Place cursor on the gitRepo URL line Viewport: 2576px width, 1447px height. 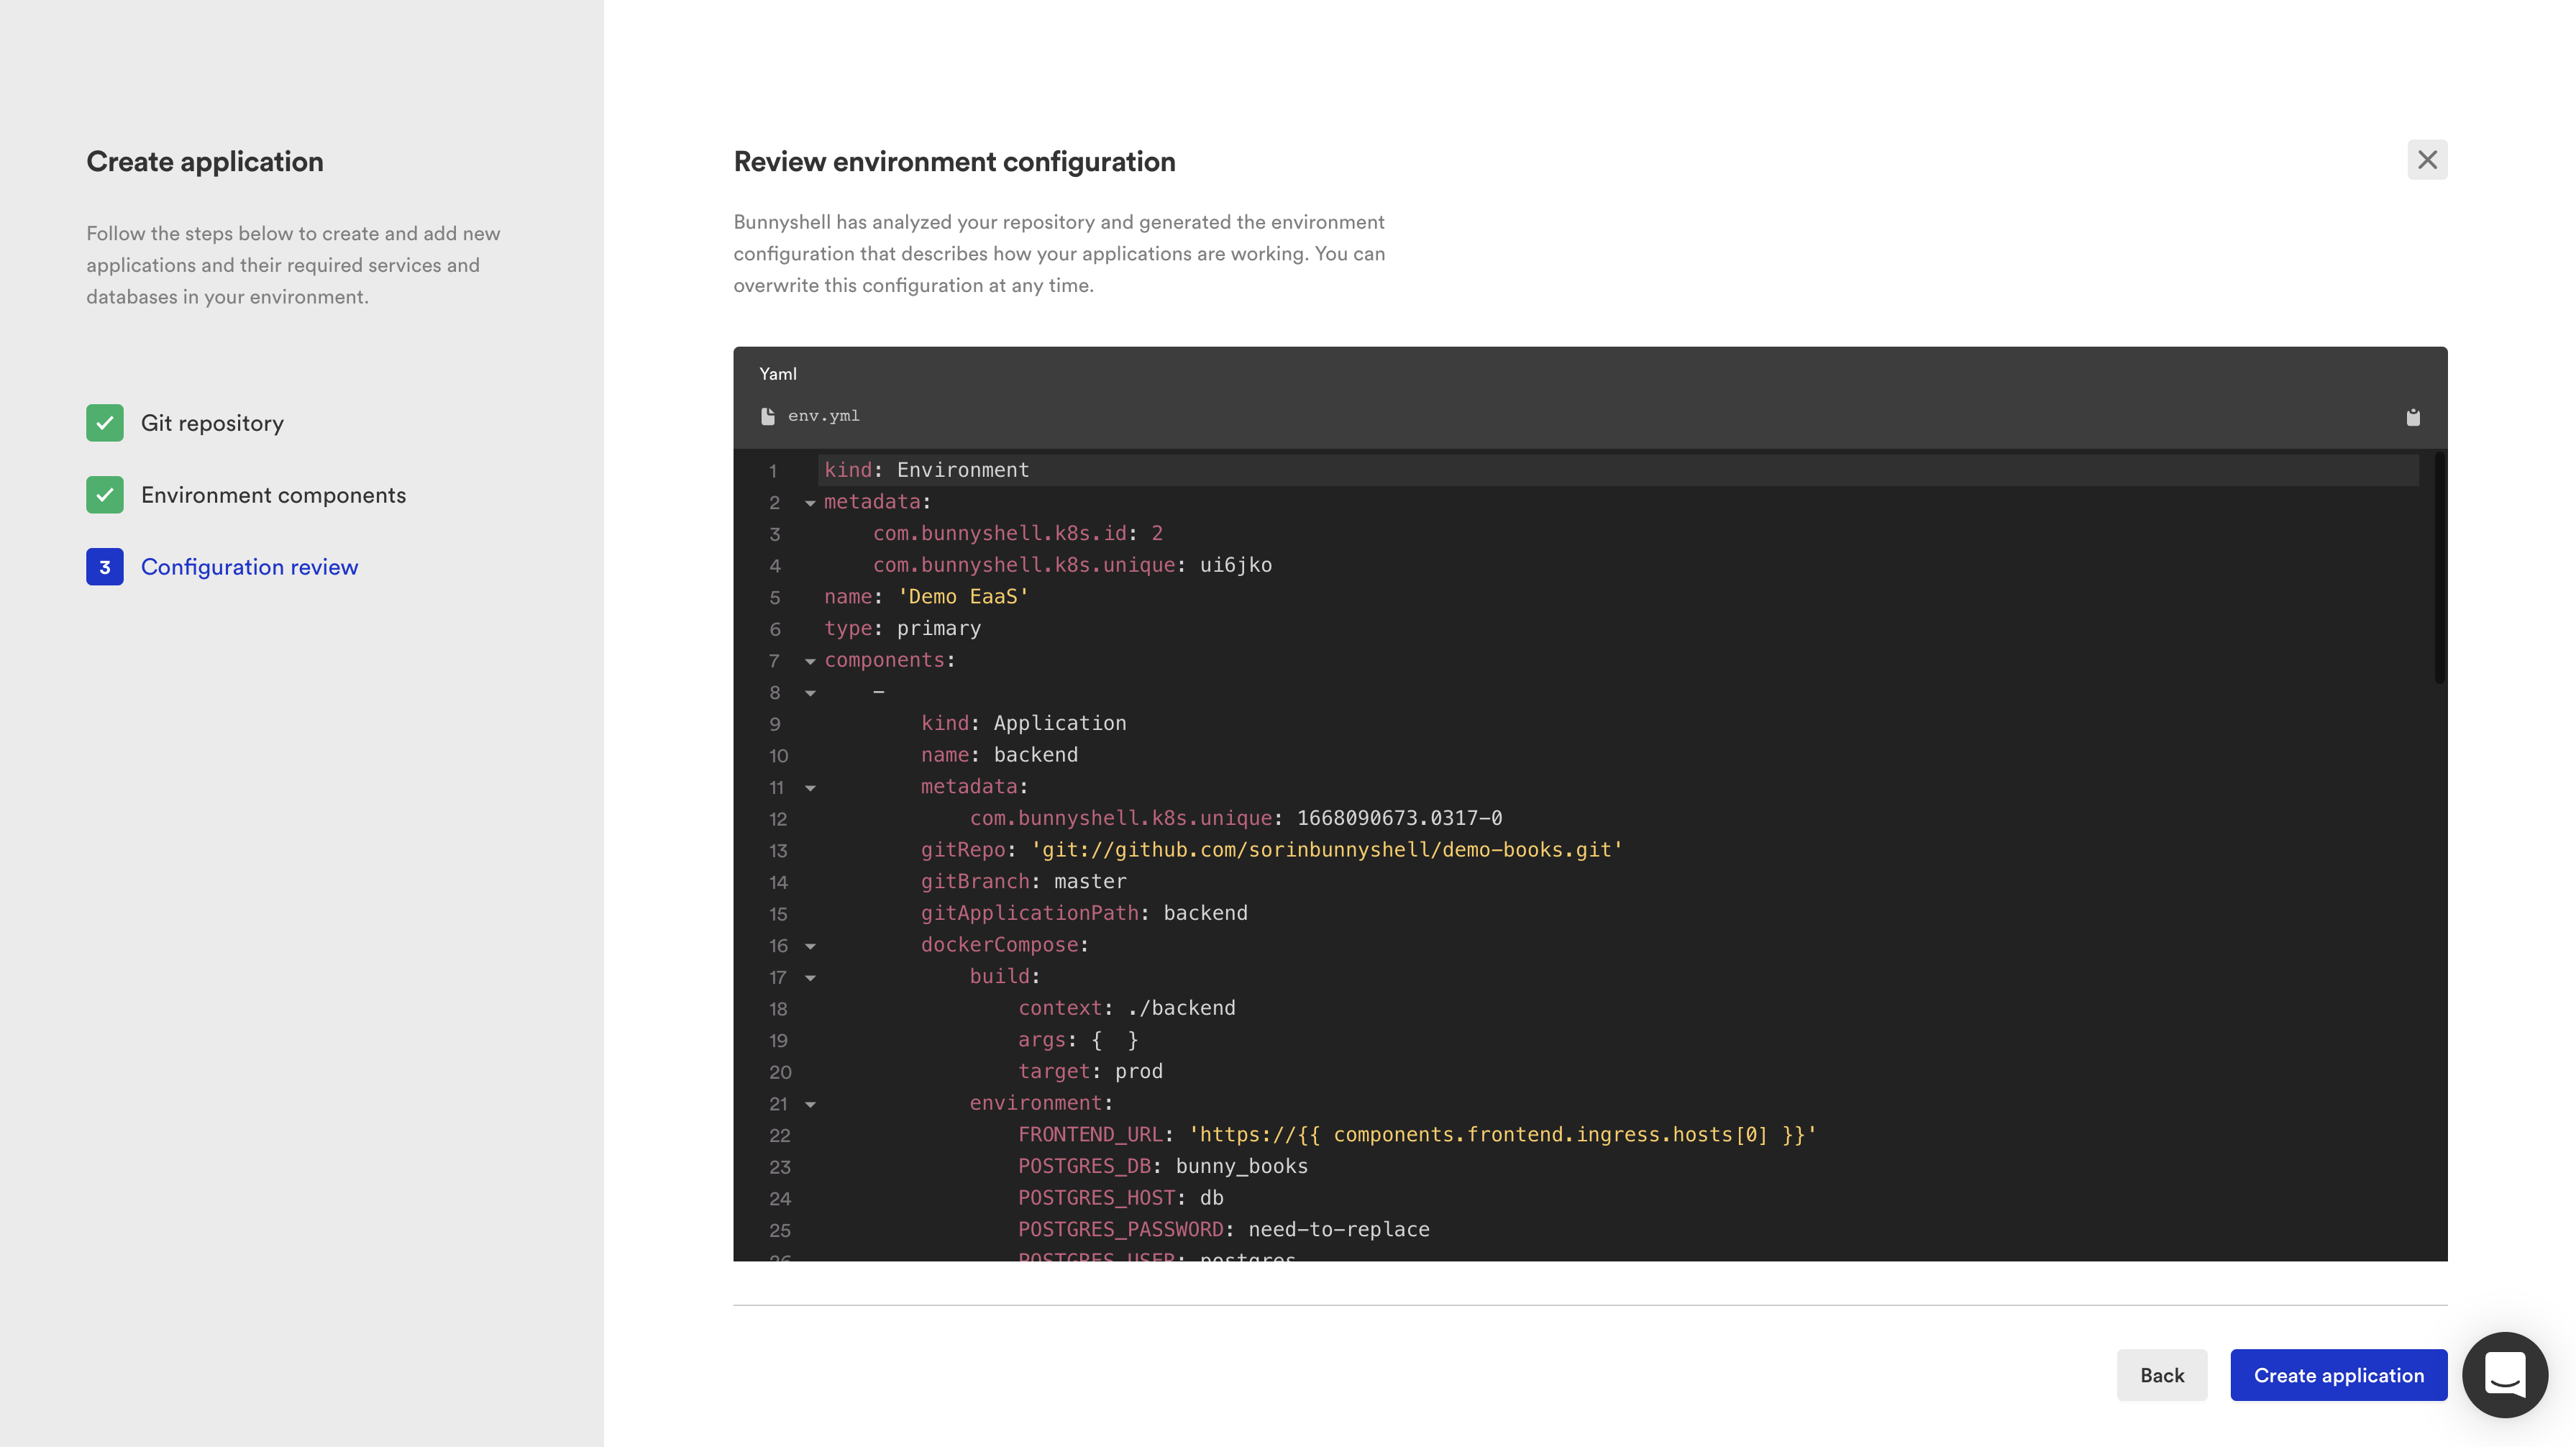(1326, 850)
